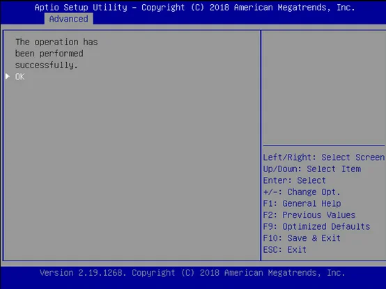Click 'ESC: Exit' hint
The height and width of the screenshot is (289, 386).
tap(285, 249)
